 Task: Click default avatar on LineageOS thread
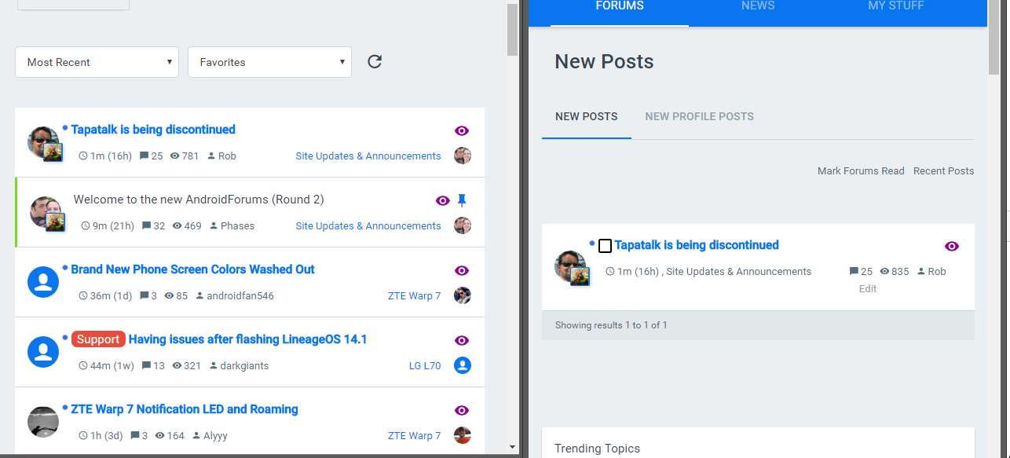(43, 352)
